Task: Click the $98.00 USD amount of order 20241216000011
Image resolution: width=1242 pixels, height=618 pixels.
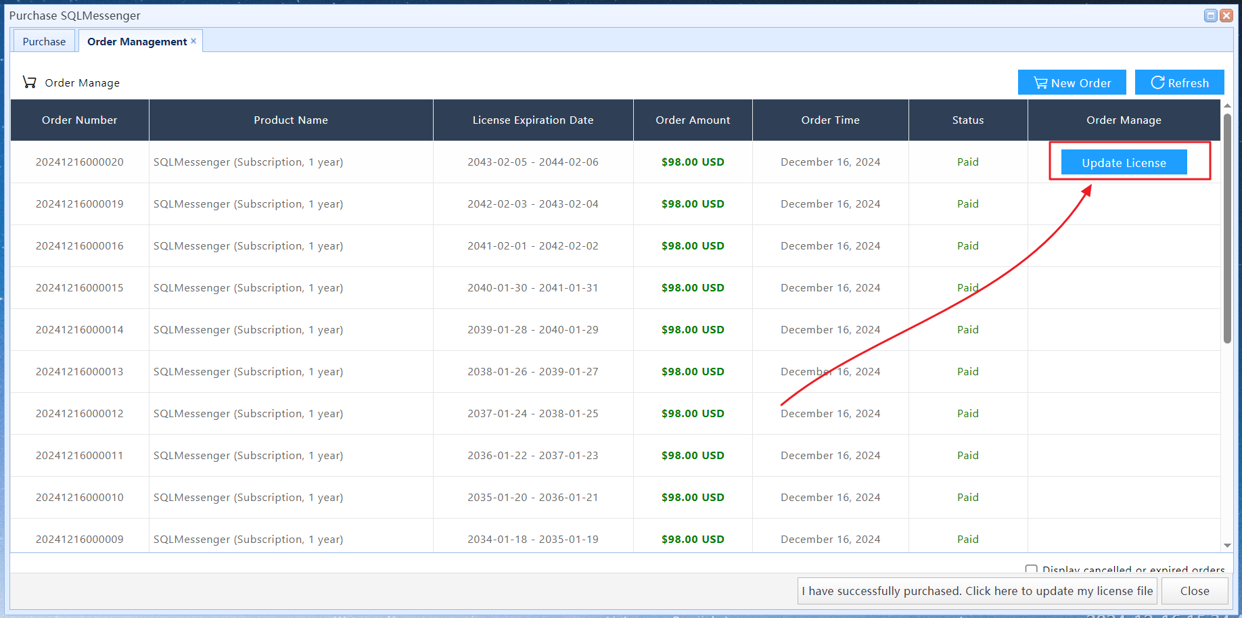Action: pyautogui.click(x=693, y=455)
